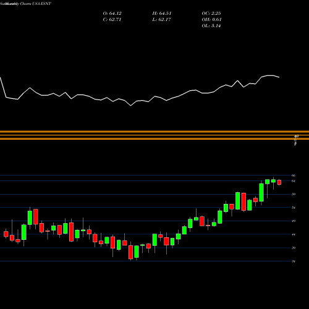The height and width of the screenshot is (309, 309).
Task: Click the '64' price axis label
Action: (294, 181)
